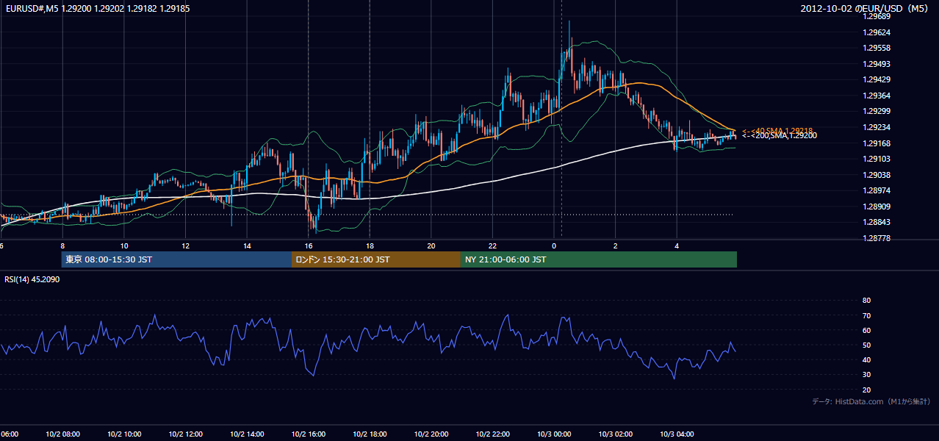Click the '2012-10-02 のEUR/USD (M5)' header label
The image size is (939, 441).
coord(866,8)
